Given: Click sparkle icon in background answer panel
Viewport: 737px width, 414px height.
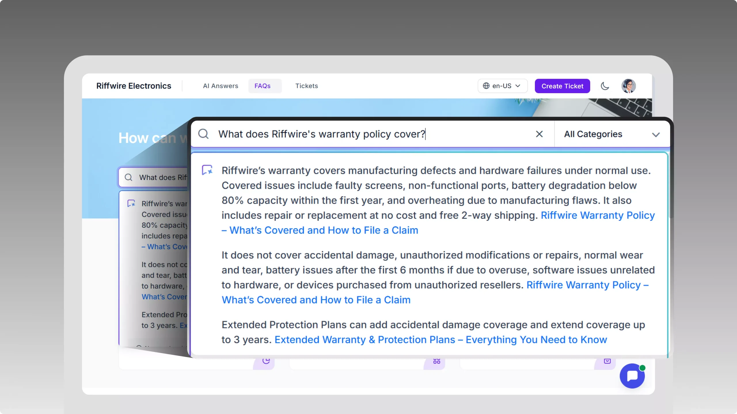Looking at the screenshot, I should (x=131, y=203).
